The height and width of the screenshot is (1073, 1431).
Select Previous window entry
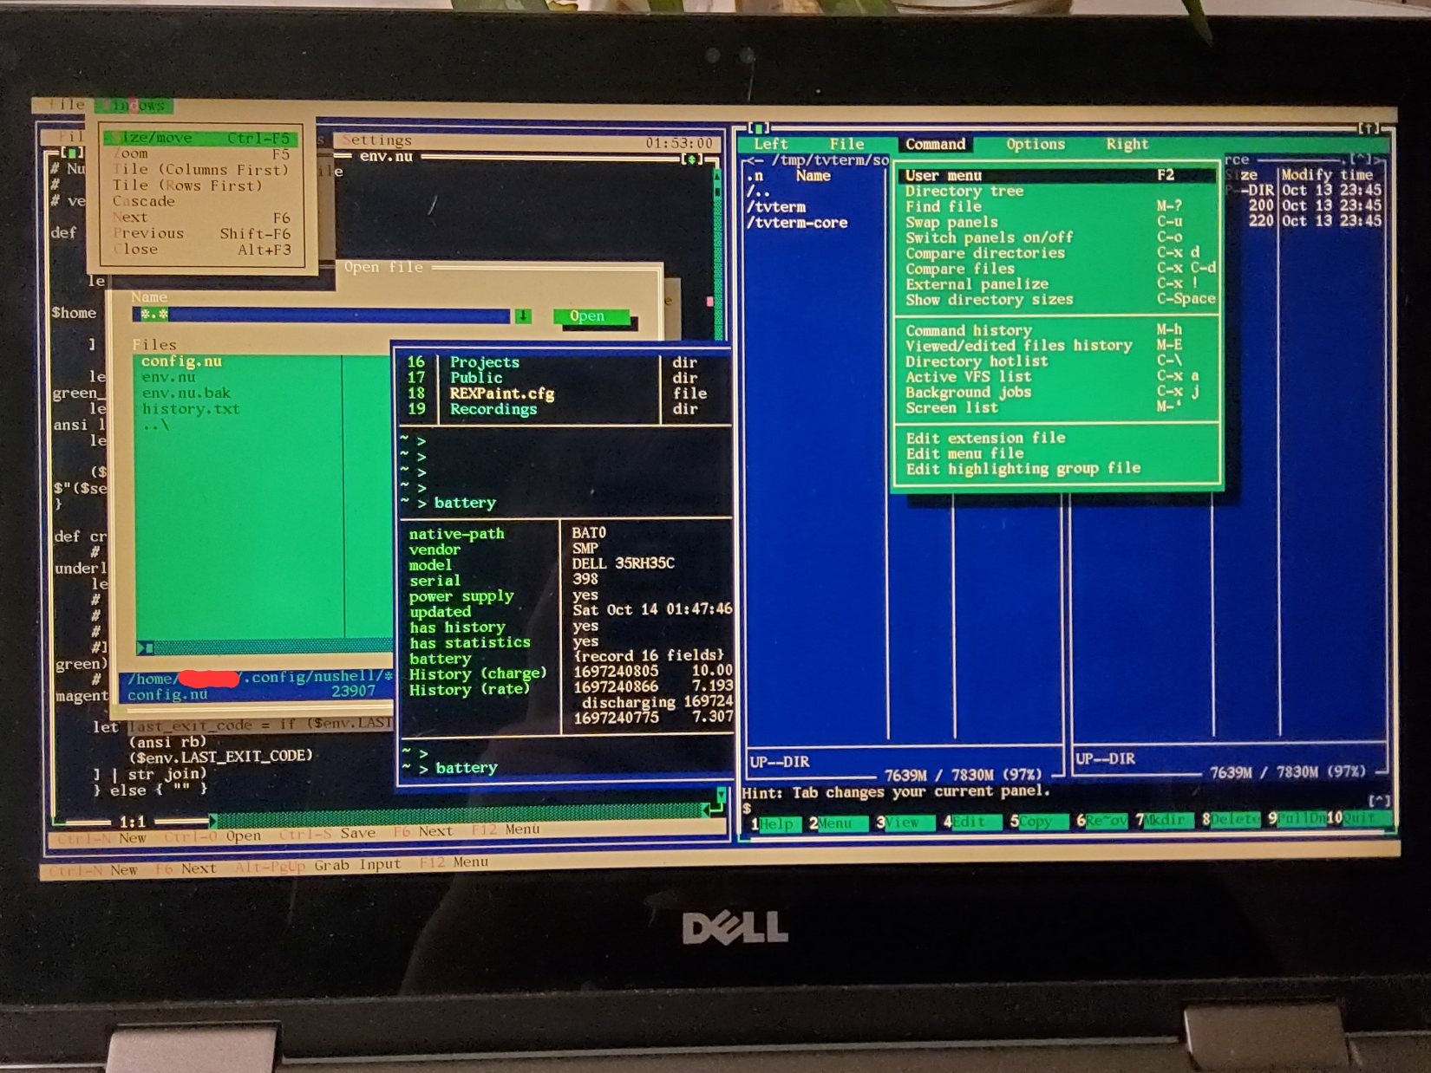pos(200,233)
